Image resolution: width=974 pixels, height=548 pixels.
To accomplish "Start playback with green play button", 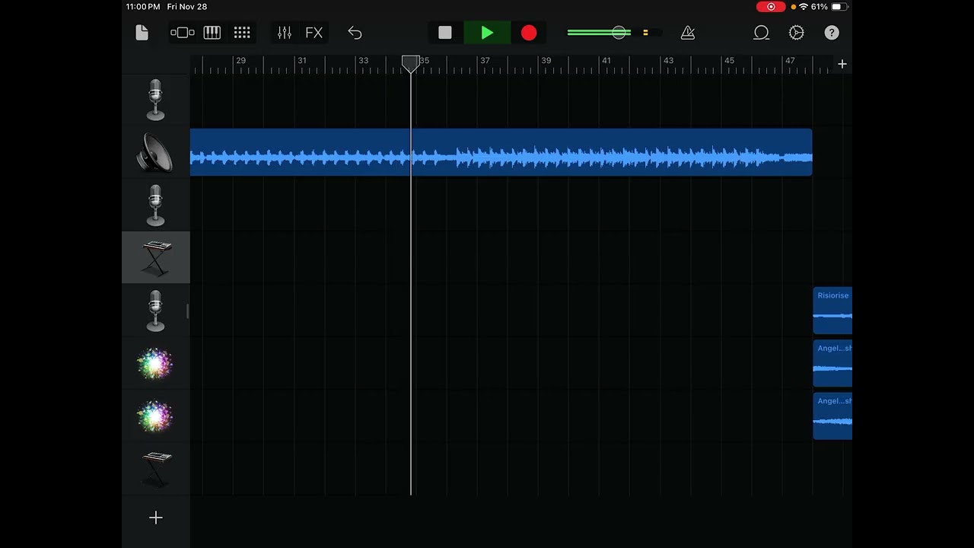I will click(487, 33).
